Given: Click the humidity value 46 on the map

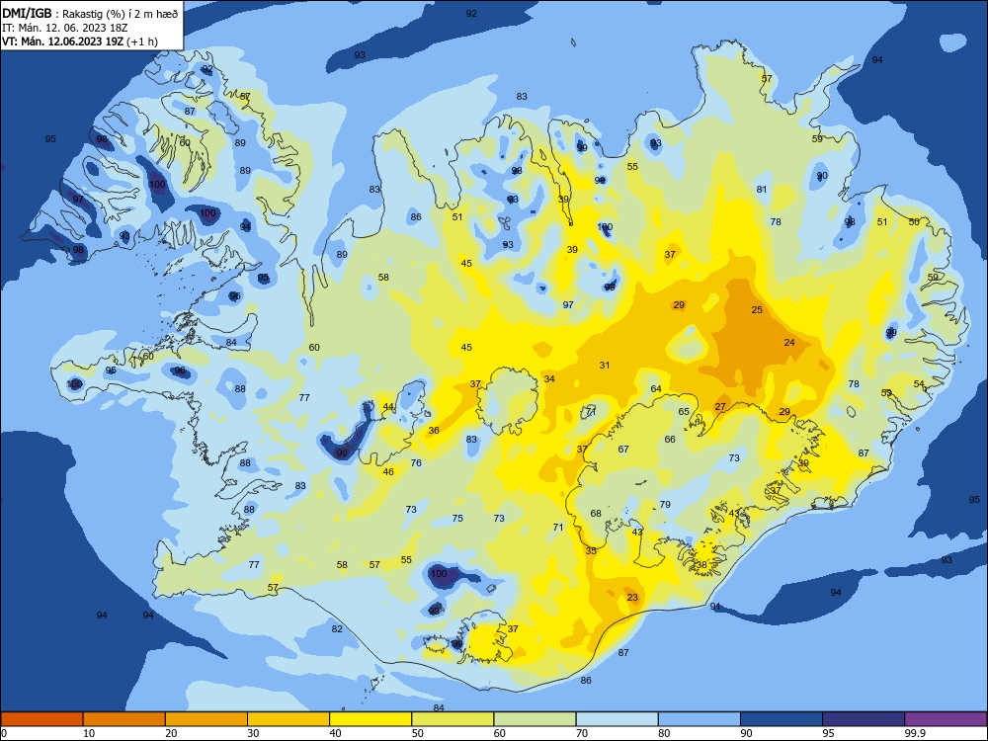Looking at the screenshot, I should click(x=388, y=471).
